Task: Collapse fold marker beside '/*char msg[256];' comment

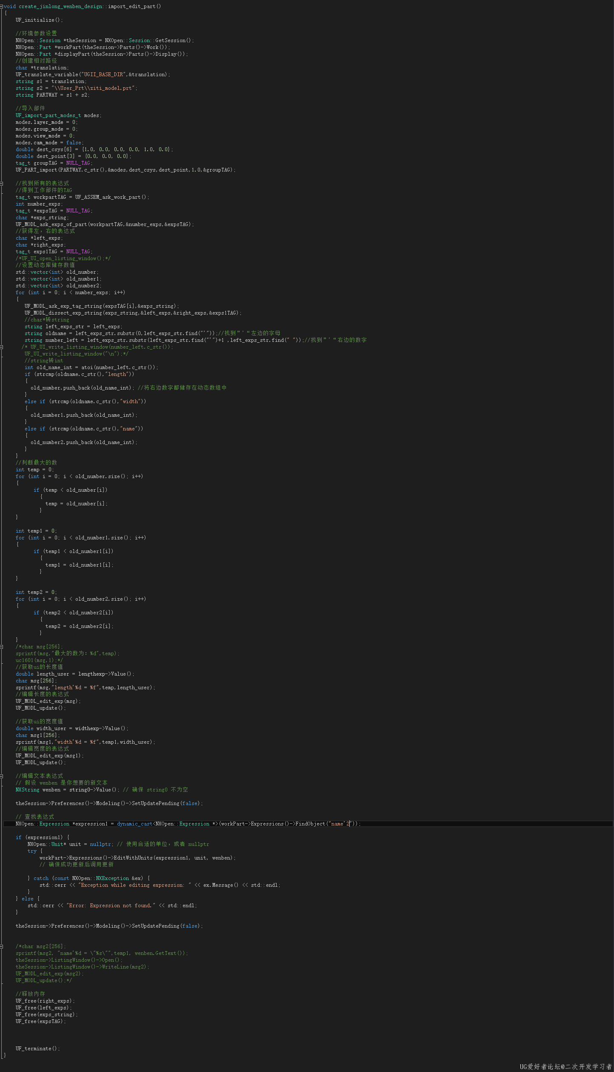Action: (x=2, y=647)
